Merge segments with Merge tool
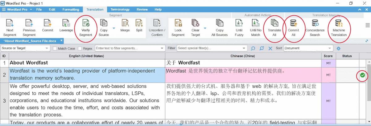Screen dimensions: 371x126 click(x=125, y=26)
